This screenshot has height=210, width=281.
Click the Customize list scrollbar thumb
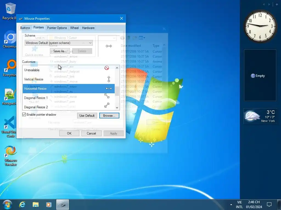[117, 91]
